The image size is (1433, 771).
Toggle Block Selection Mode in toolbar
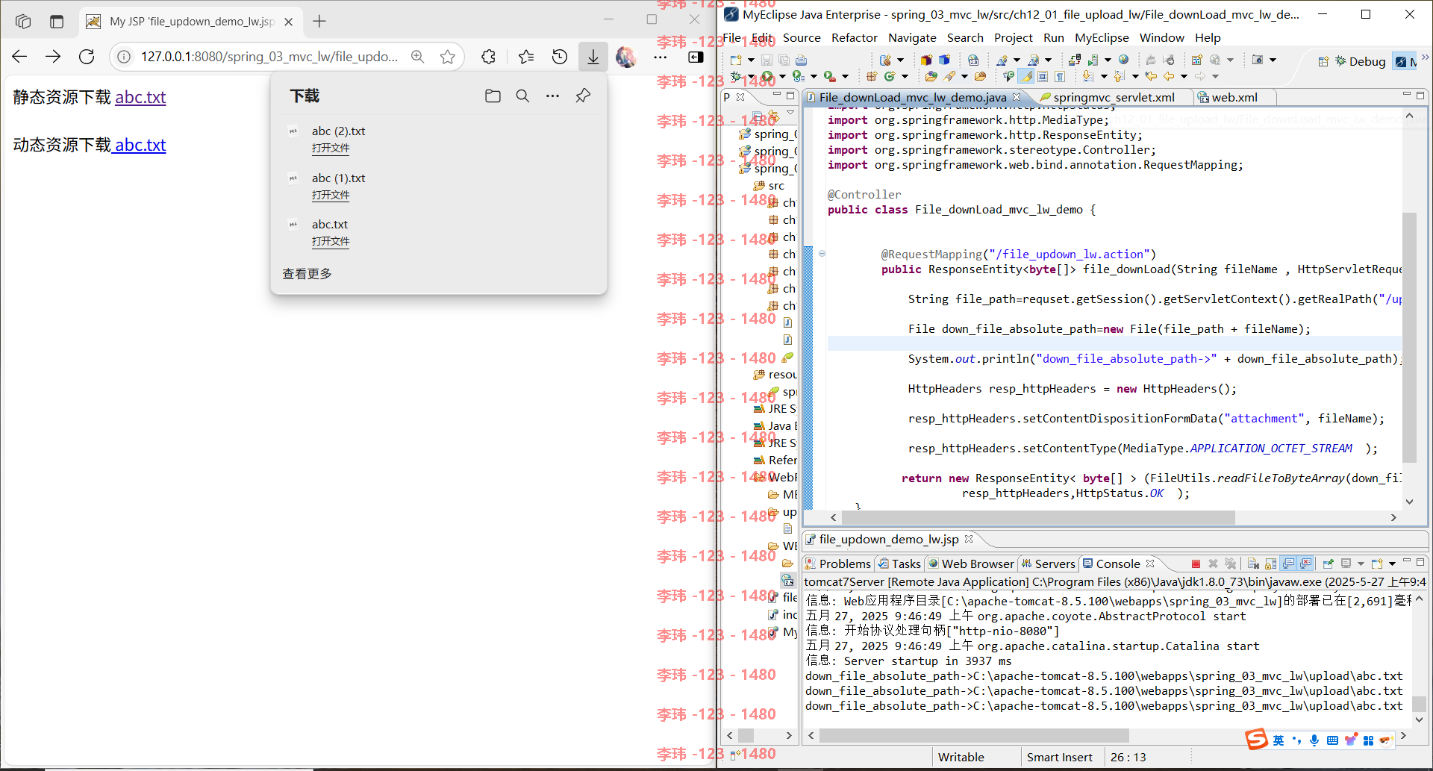click(x=1043, y=76)
